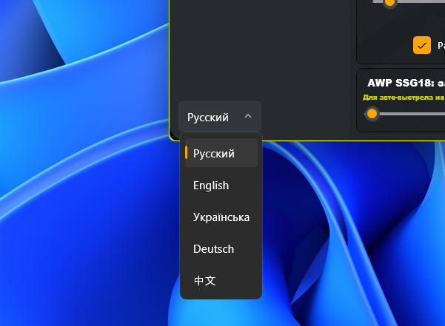Click the orange handle of the top slider
Screen dimensions: 445x326
pos(389,2)
